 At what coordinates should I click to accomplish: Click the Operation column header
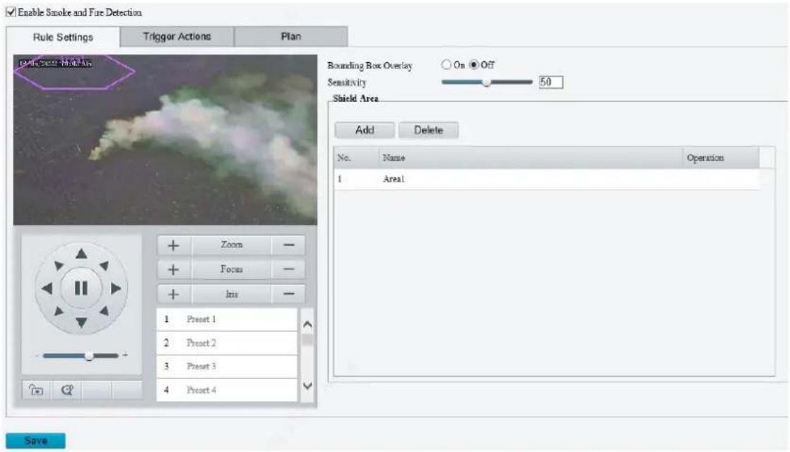click(x=721, y=157)
